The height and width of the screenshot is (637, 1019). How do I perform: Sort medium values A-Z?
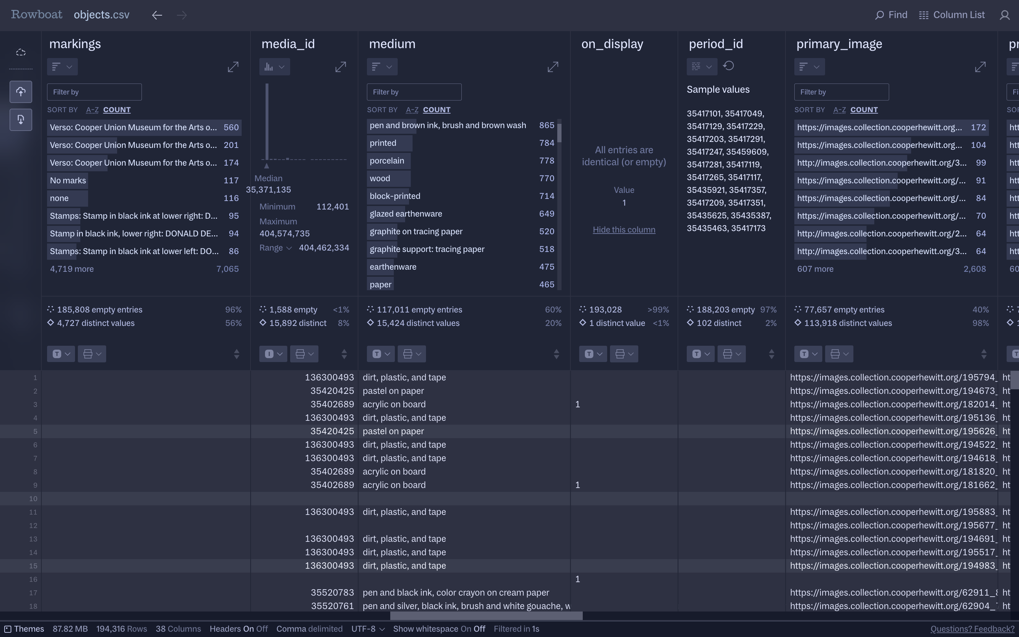pos(411,110)
